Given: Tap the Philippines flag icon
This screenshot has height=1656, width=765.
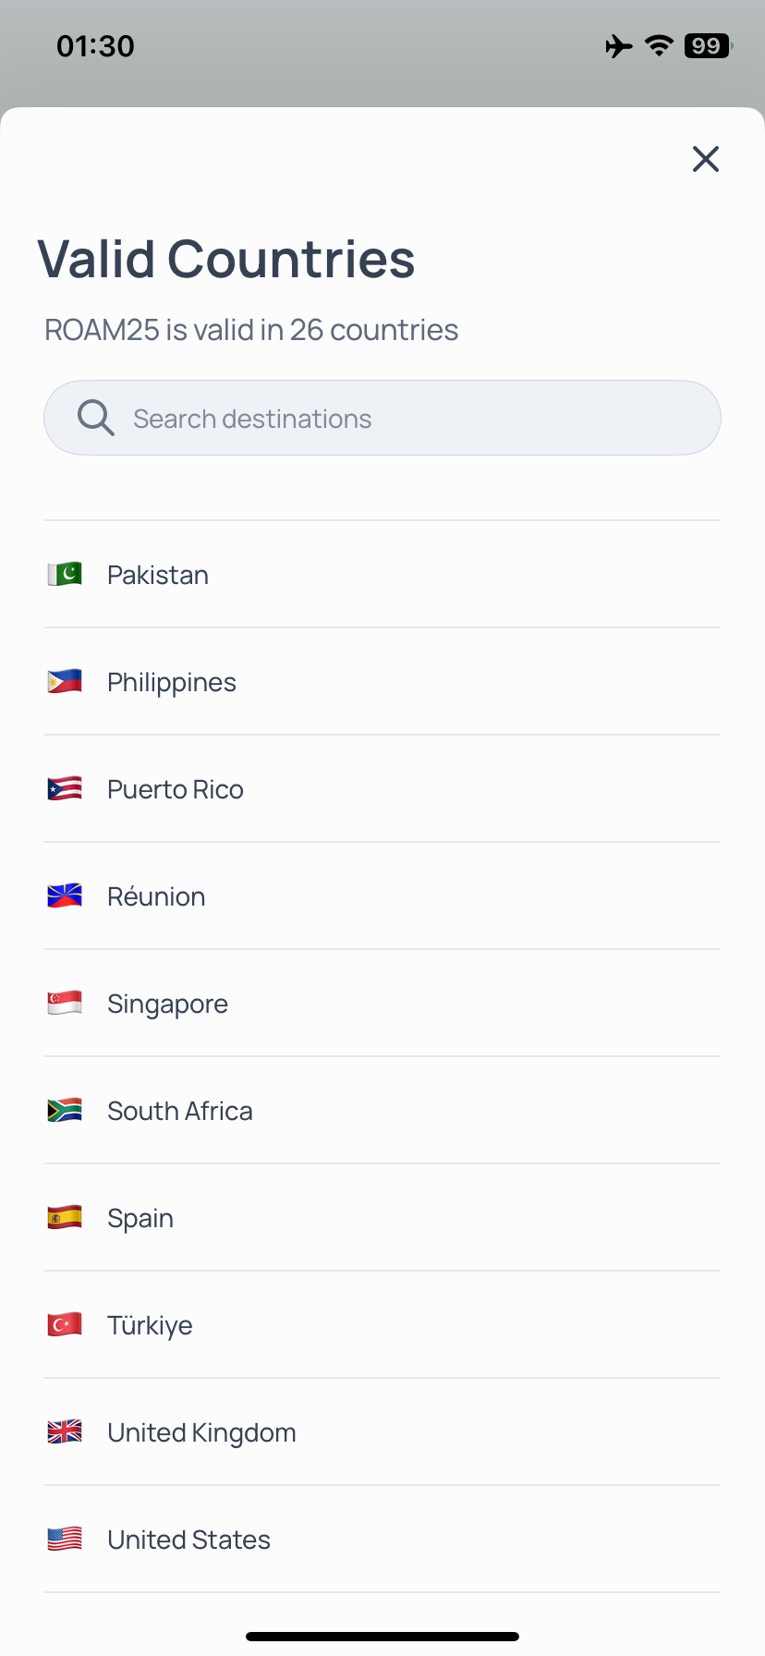Looking at the screenshot, I should 65,681.
